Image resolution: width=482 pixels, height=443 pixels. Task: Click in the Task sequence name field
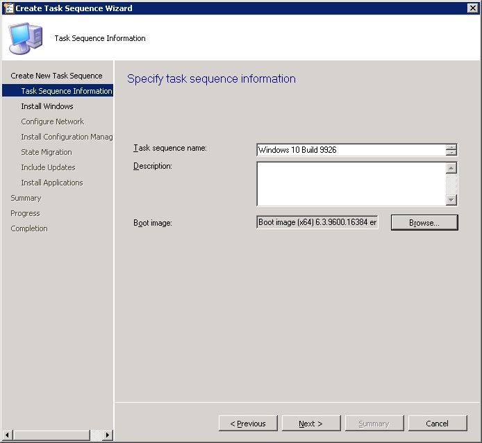click(351, 150)
